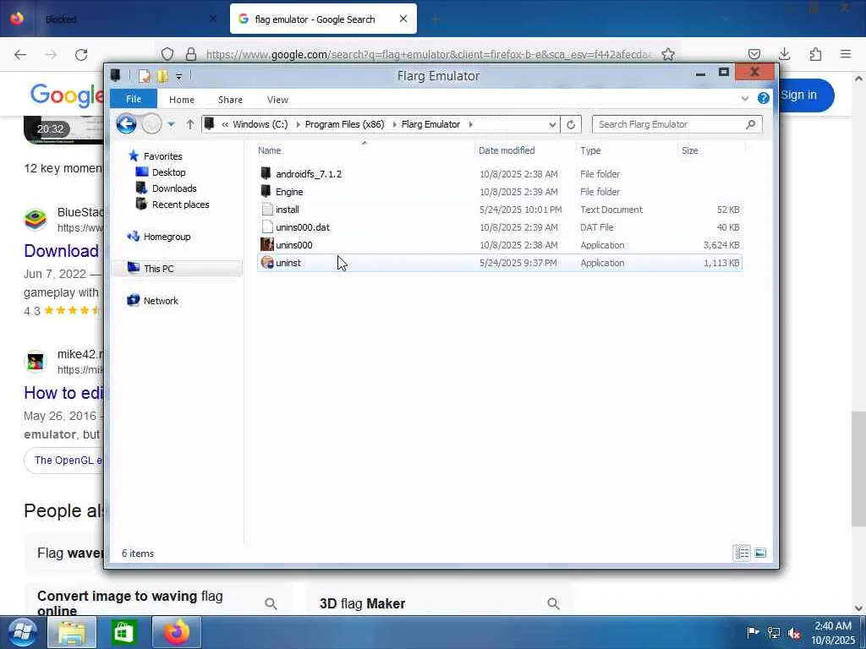The image size is (866, 649).
Task: Open Store app from the taskbar
Action: tap(123, 632)
